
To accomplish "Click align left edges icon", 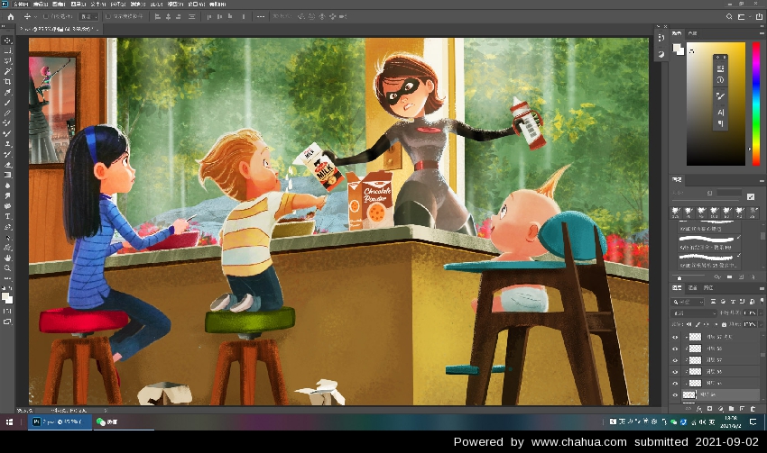I will 158,16.
